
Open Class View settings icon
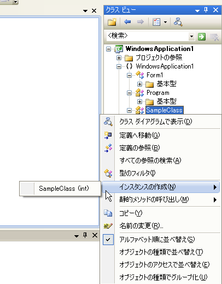coord(156,22)
